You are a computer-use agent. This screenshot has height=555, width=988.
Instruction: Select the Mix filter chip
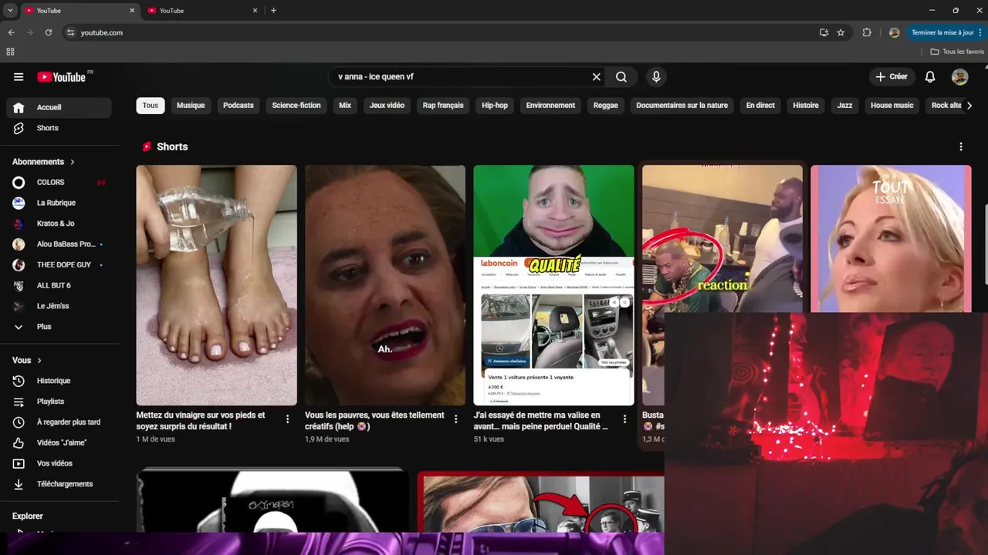pyautogui.click(x=345, y=106)
